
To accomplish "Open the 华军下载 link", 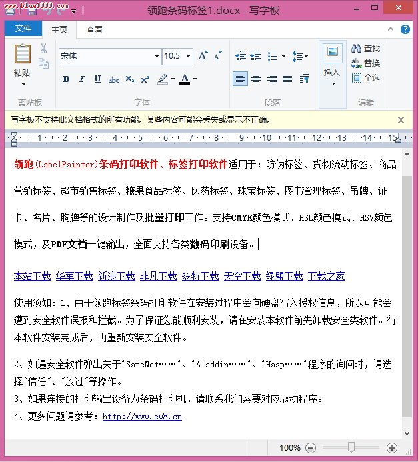I will click(x=75, y=276).
